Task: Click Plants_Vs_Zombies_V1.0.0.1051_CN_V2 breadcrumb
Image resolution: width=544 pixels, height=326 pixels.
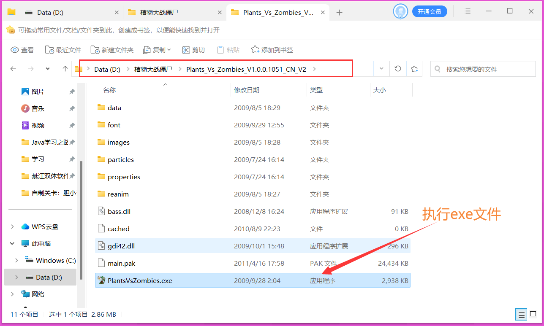Action: [x=246, y=69]
